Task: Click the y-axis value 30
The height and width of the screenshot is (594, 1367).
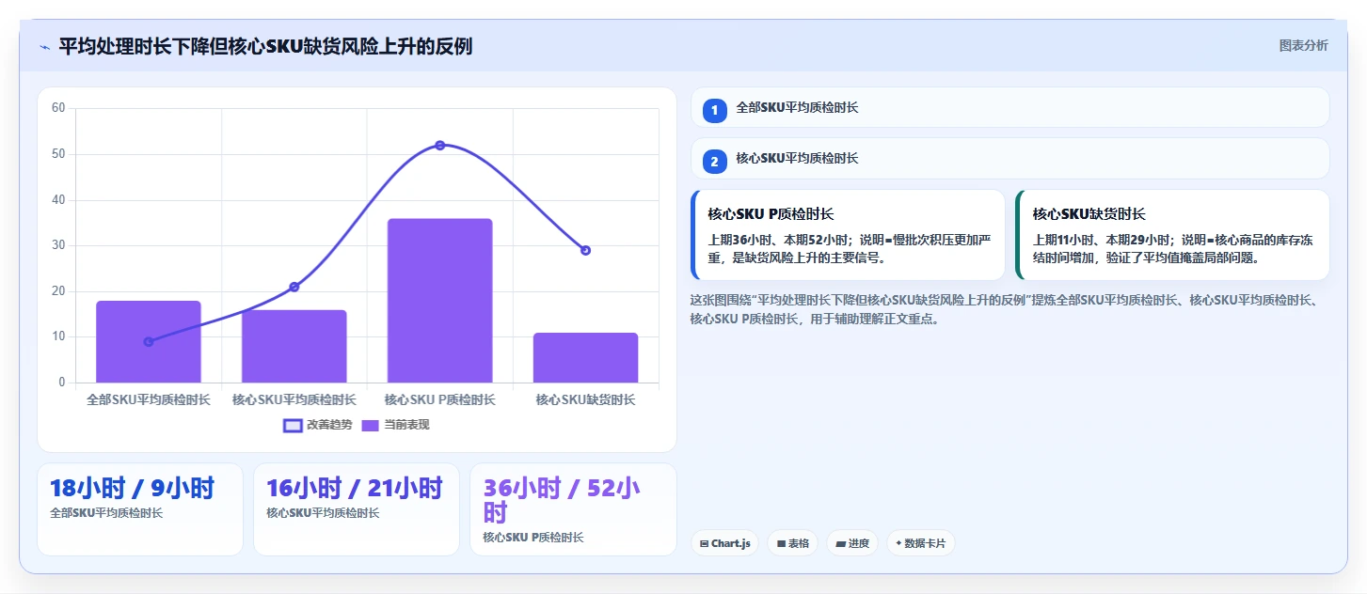Action: point(58,245)
